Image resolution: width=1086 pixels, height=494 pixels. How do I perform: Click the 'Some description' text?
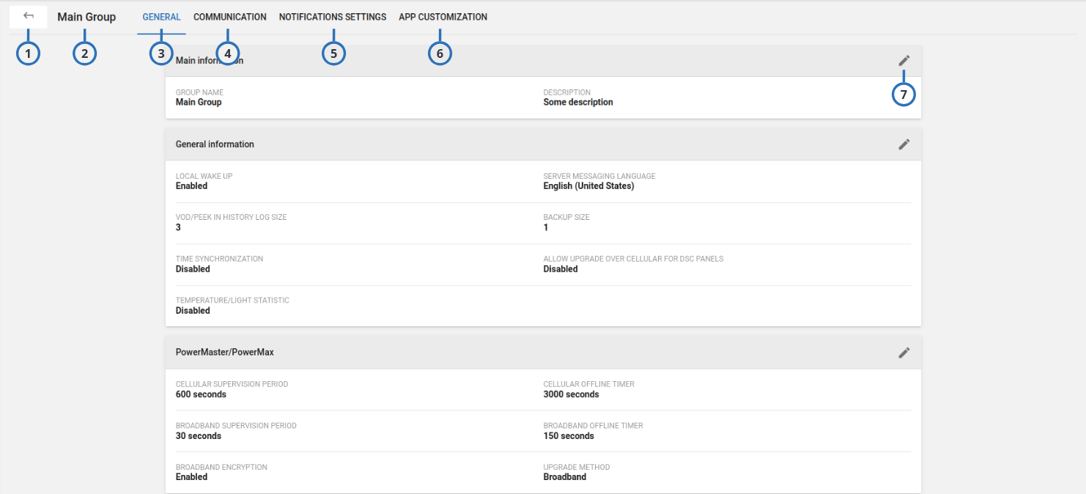[577, 103]
